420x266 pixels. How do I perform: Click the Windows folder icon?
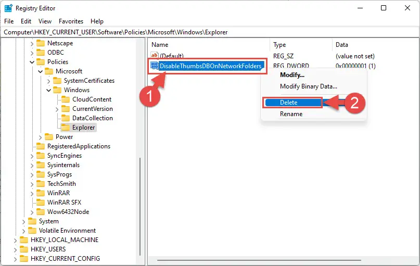(57, 90)
